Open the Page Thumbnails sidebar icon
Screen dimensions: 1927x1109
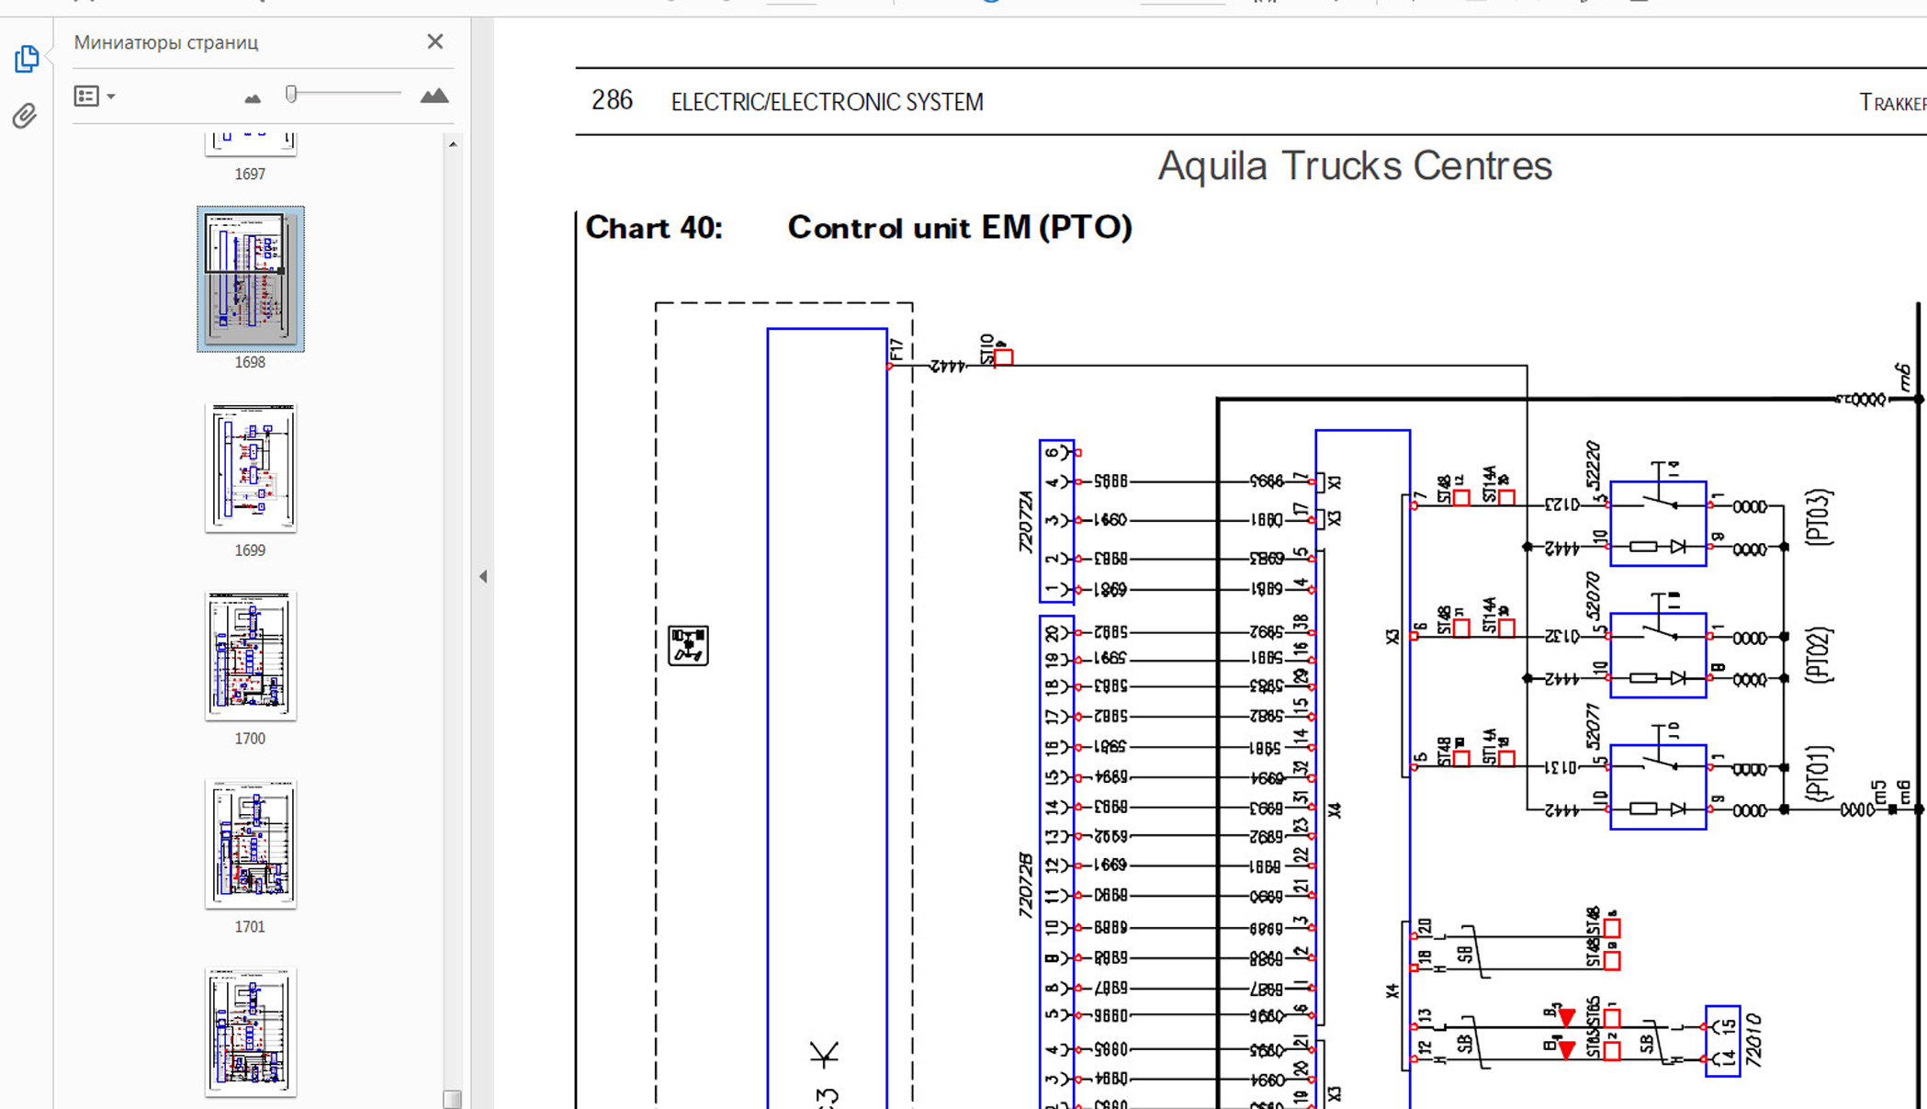click(27, 59)
